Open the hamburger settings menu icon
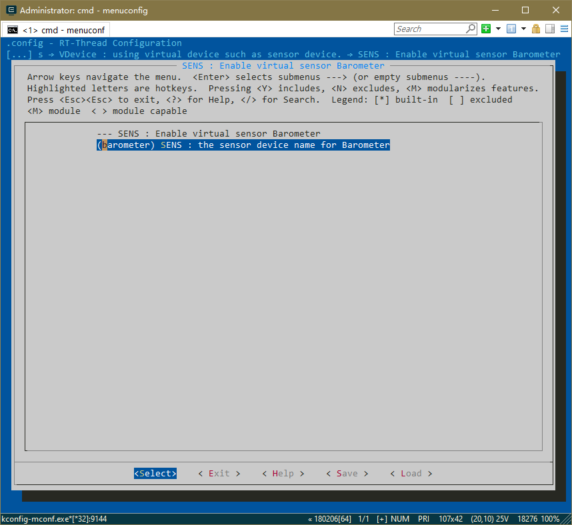This screenshot has width=572, height=525. (x=563, y=29)
